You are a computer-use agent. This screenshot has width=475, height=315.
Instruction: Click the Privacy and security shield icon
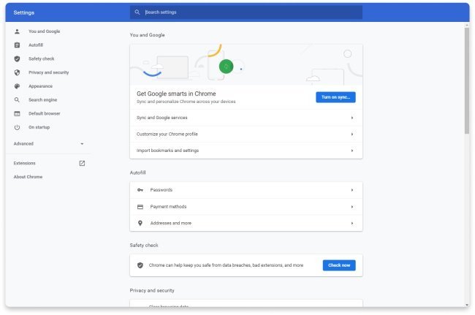[x=18, y=72]
